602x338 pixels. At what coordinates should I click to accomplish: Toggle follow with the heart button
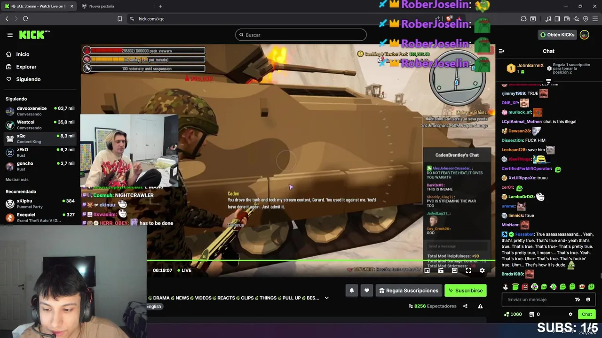click(x=367, y=291)
